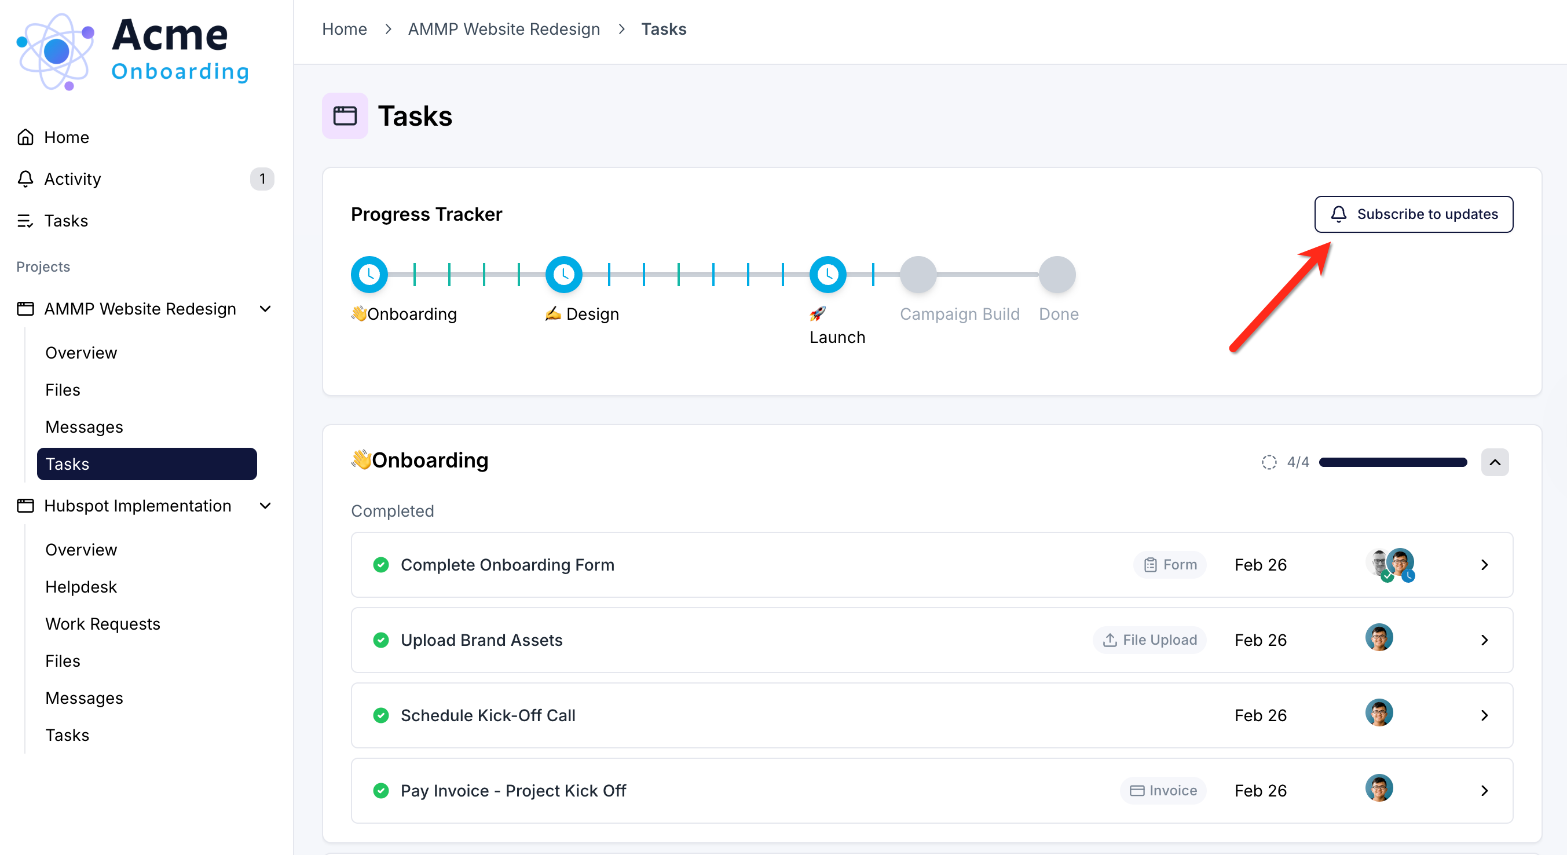
Task: Open Work Requests under Hubspot Implementation
Action: coord(102,624)
